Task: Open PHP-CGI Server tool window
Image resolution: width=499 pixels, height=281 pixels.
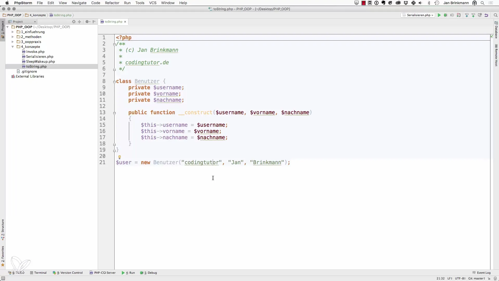Action: pos(102,273)
